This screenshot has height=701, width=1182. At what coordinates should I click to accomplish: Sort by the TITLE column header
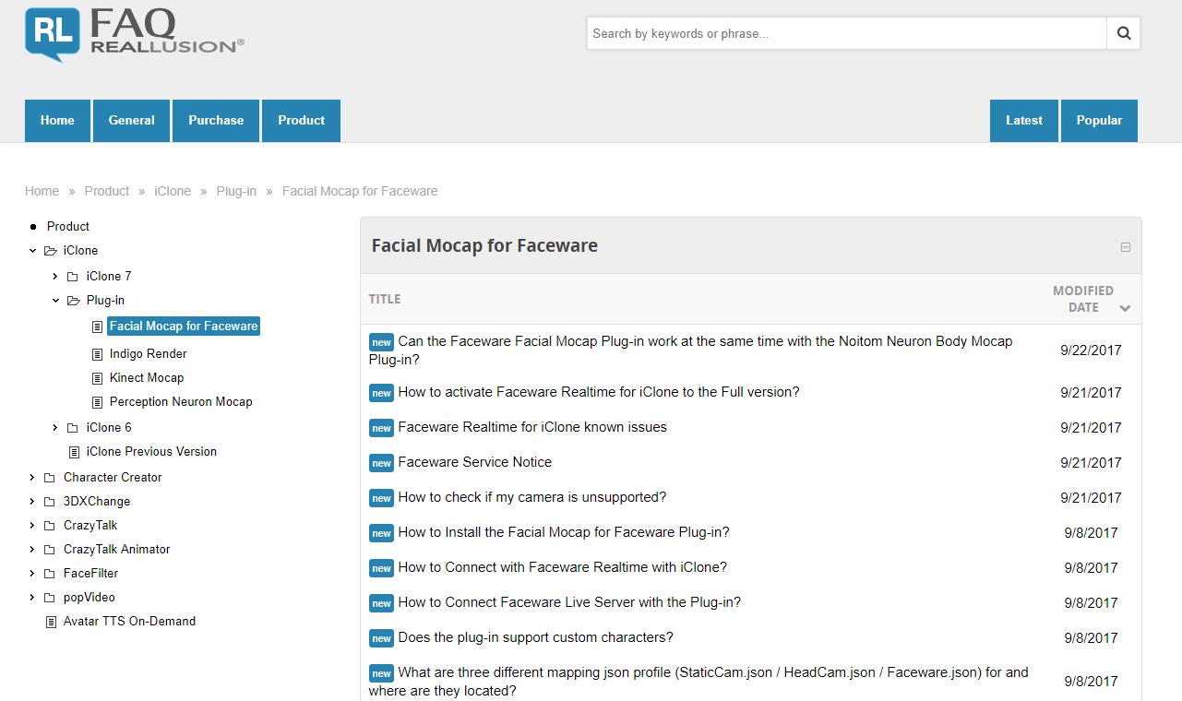pos(385,299)
